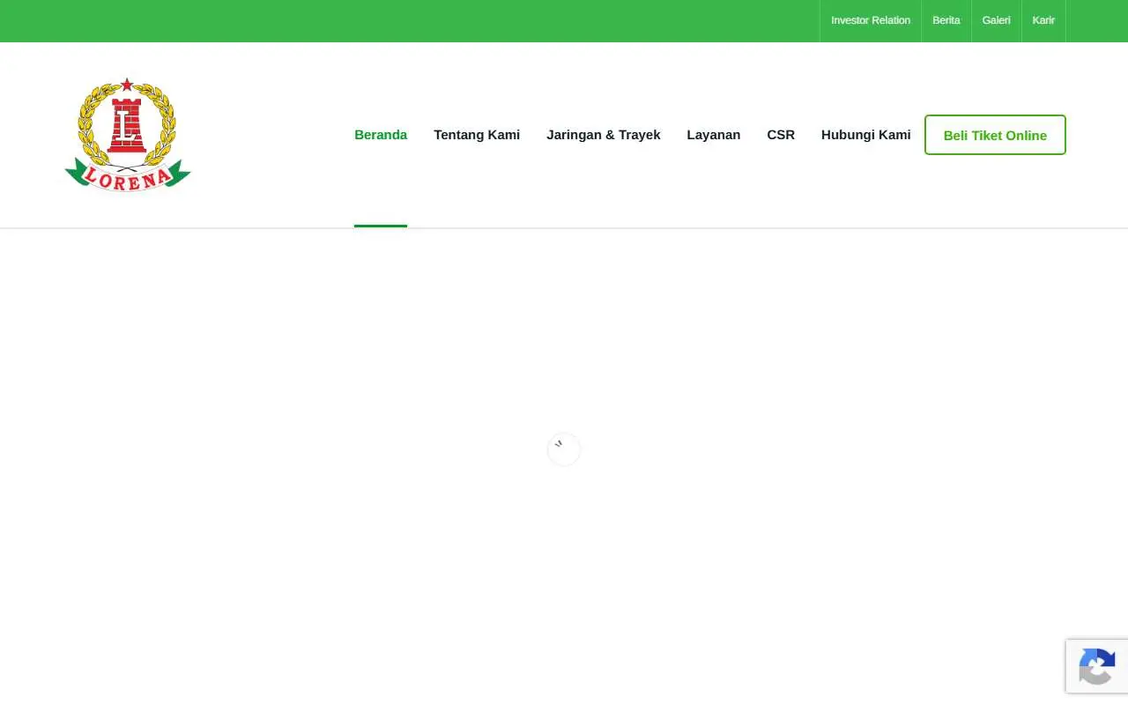Click the Beli Tiket Online button
Viewport: 1128px width, 705px height.
995,135
